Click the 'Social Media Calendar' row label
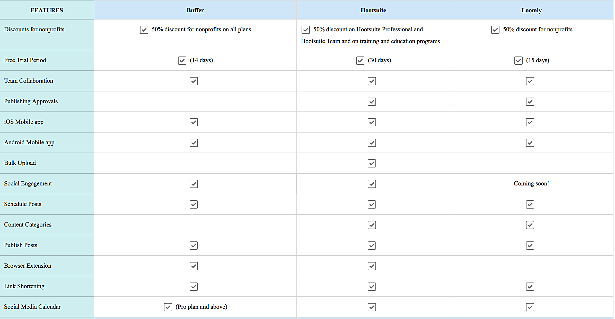Screen dimensions: 615x319 pos(32,307)
